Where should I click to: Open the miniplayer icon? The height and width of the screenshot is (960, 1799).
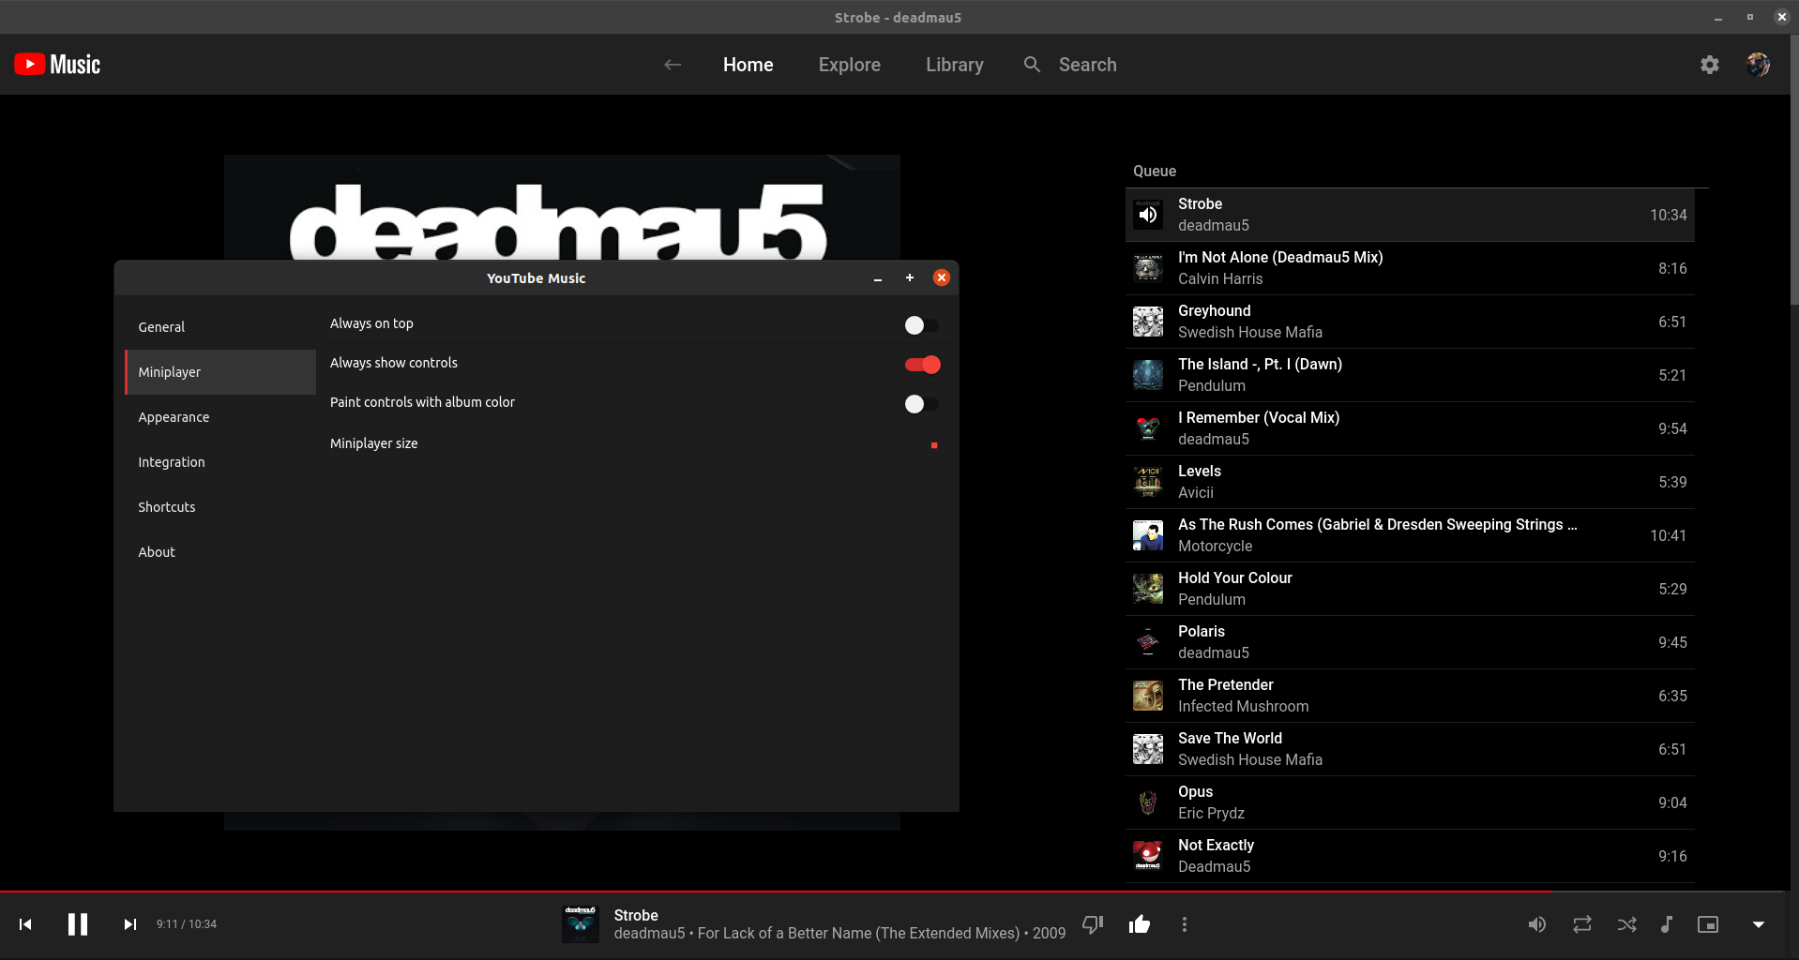1708,924
